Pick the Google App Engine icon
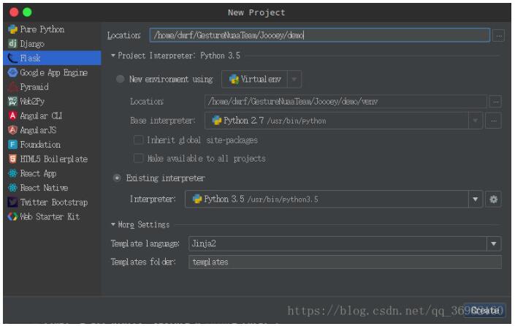The image size is (515, 326). [12, 72]
